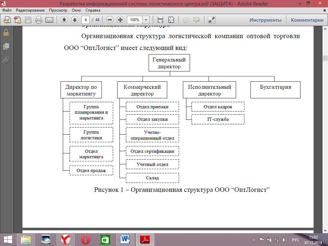Open volume speaker tray icon
328x246 pixels.
284,240
